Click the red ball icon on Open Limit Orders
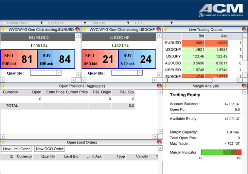 point(159,142)
